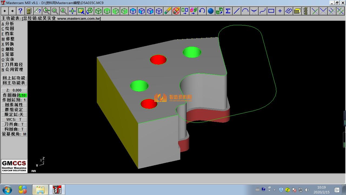
Task: Click the Create Arc tool icon
Action: (x=245, y=11)
